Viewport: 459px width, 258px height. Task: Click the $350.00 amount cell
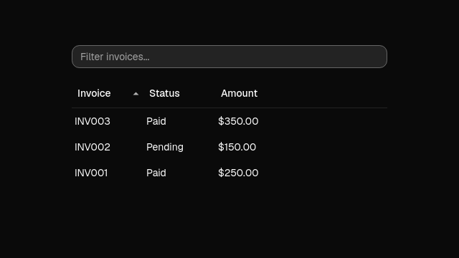coord(238,121)
